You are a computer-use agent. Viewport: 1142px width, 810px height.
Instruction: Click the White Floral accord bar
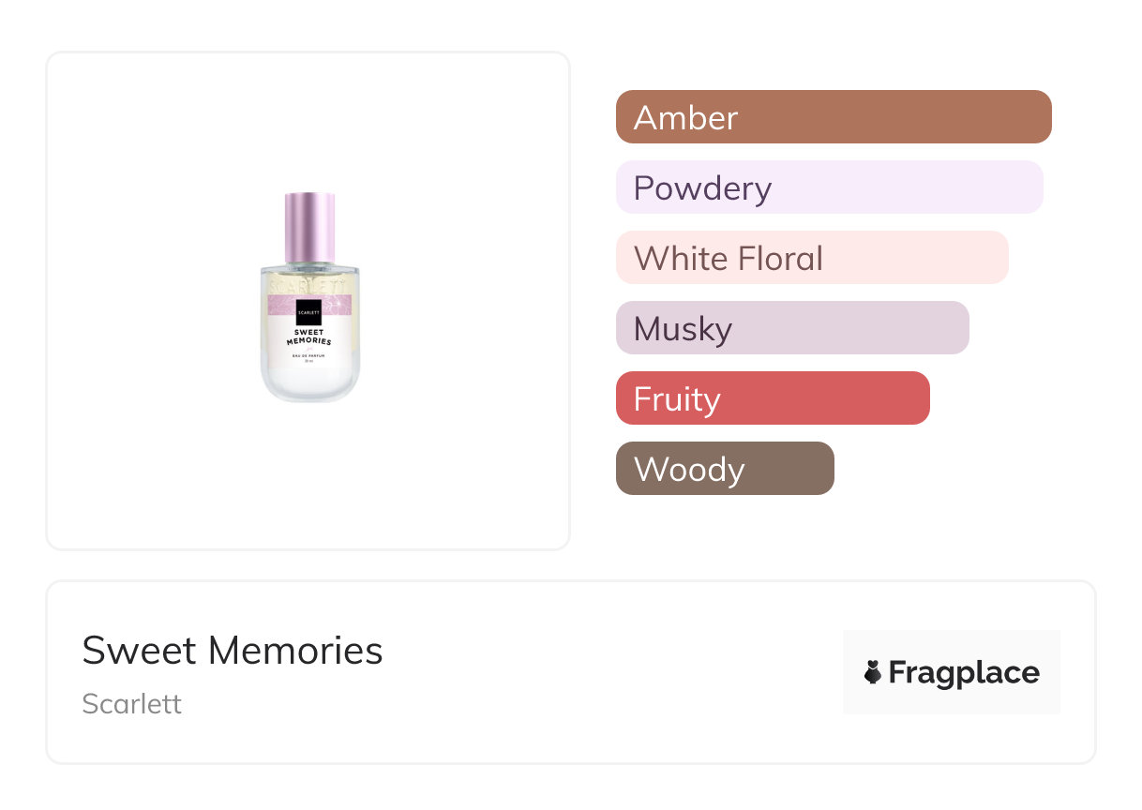coord(811,258)
